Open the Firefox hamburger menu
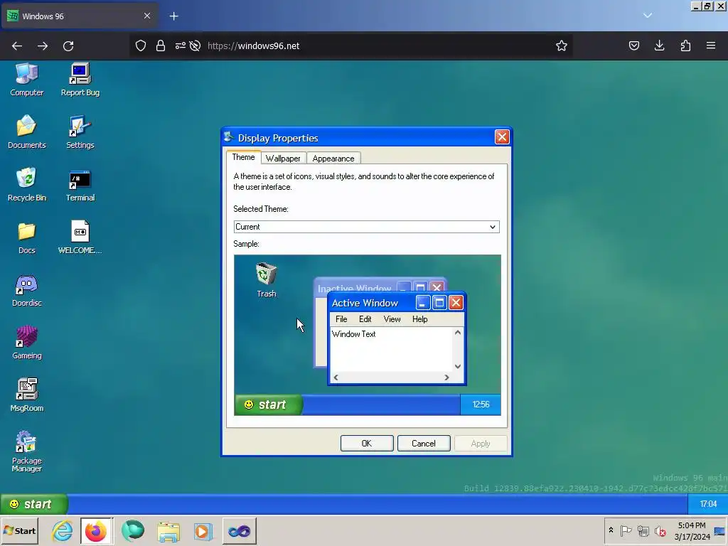 [x=711, y=45]
